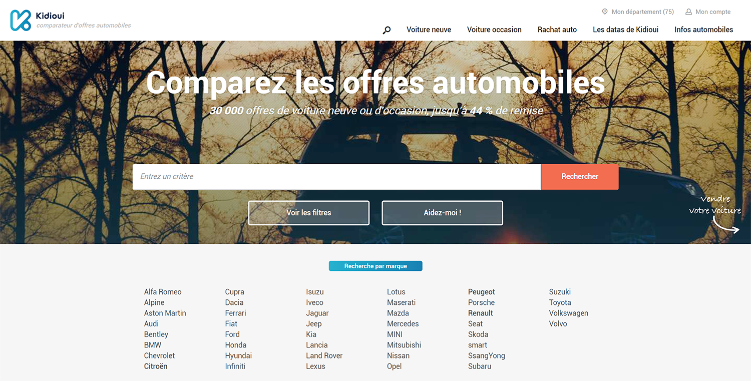Select the 'Recherche par marque' tab

click(375, 266)
